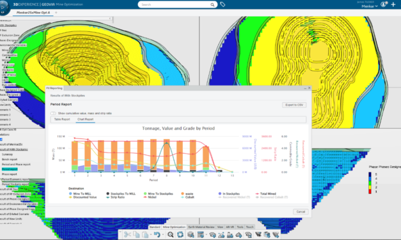The image size is (401, 240).
Task: Open the Summary tree item
Action: click(x=7, y=154)
